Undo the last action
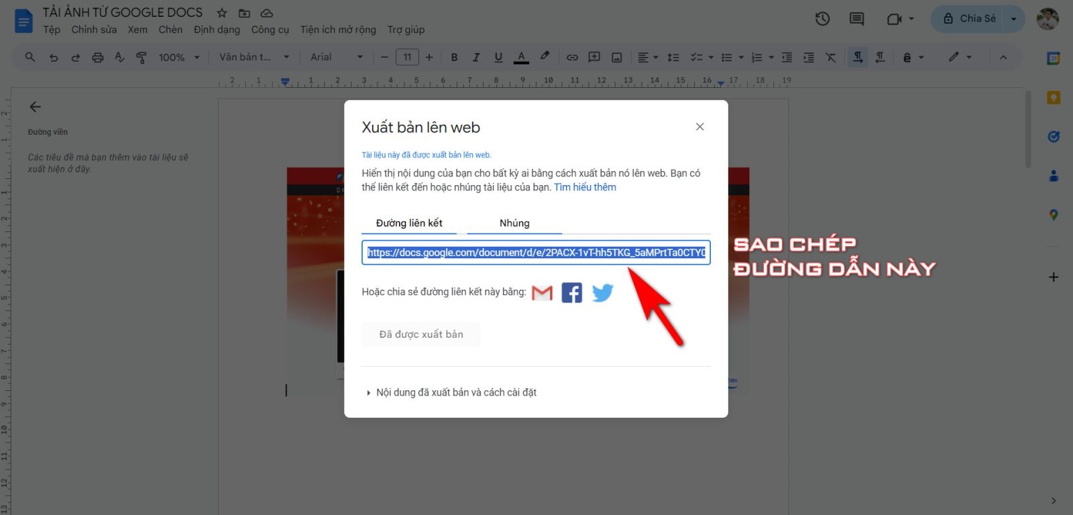This screenshot has width=1073, height=515. 54,57
